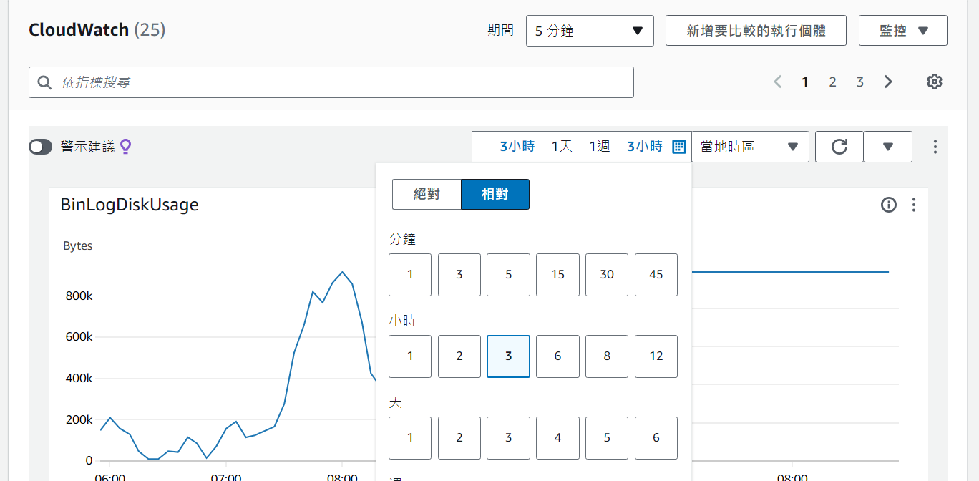
Task: Expand the refresh interval dropdown arrow
Action: tap(888, 147)
